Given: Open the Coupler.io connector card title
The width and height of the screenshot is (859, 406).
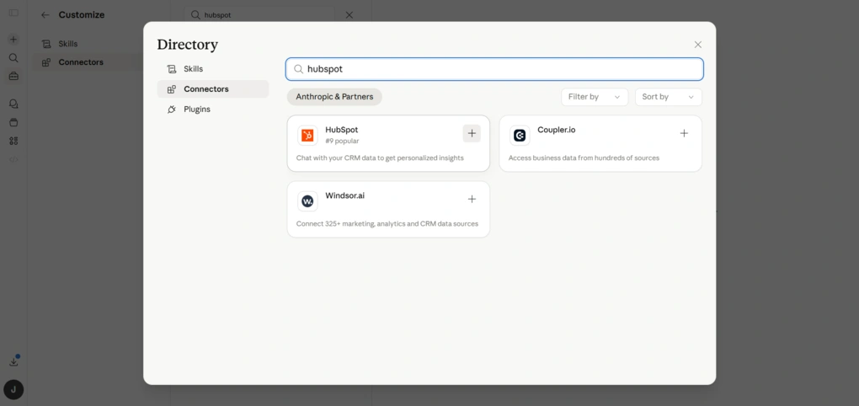Looking at the screenshot, I should (557, 130).
